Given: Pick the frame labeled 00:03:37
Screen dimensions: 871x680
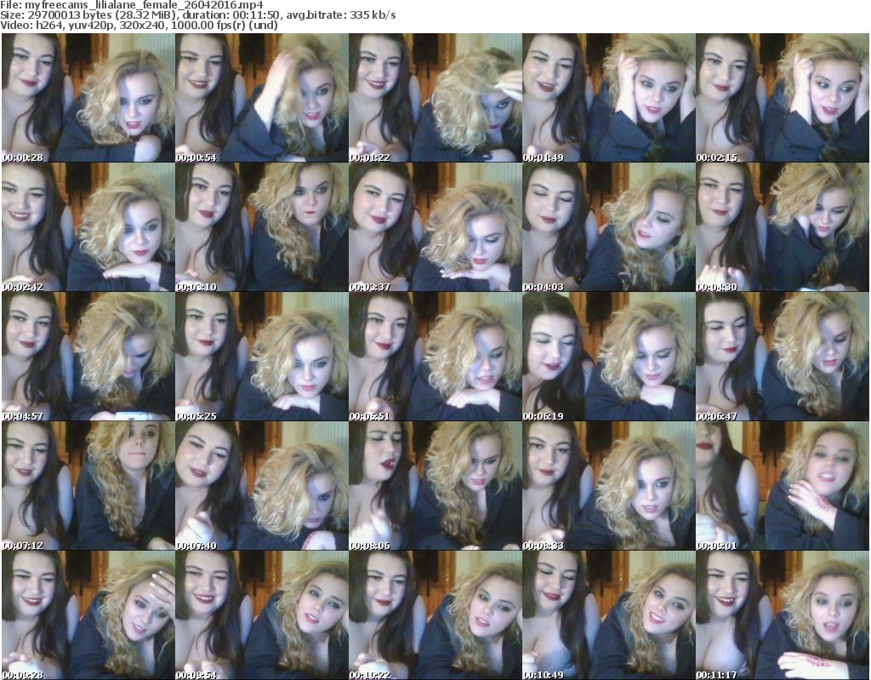Looking at the screenshot, I should pyautogui.click(x=435, y=227).
